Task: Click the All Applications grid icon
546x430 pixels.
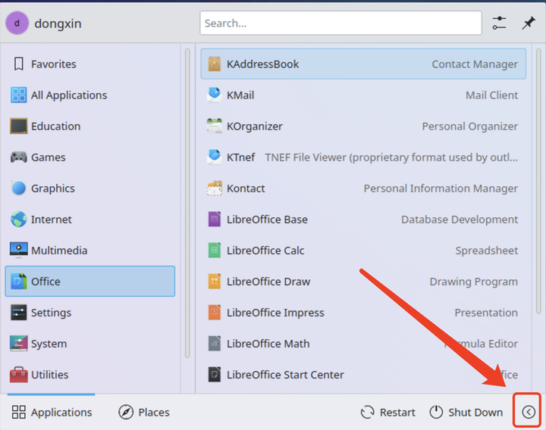Action: click(x=18, y=95)
